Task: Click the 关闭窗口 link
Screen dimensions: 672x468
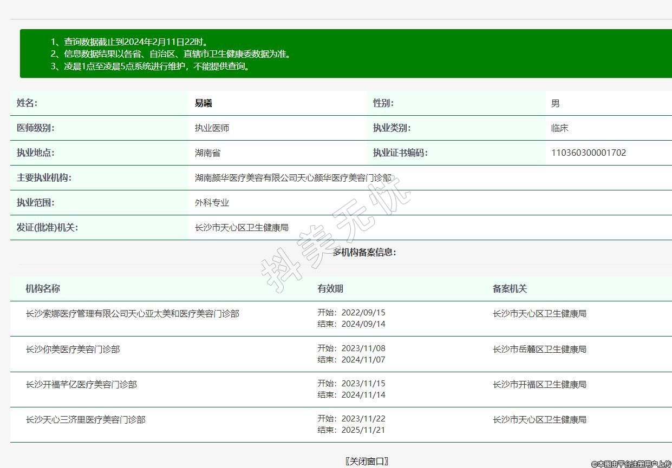Action: point(367,461)
